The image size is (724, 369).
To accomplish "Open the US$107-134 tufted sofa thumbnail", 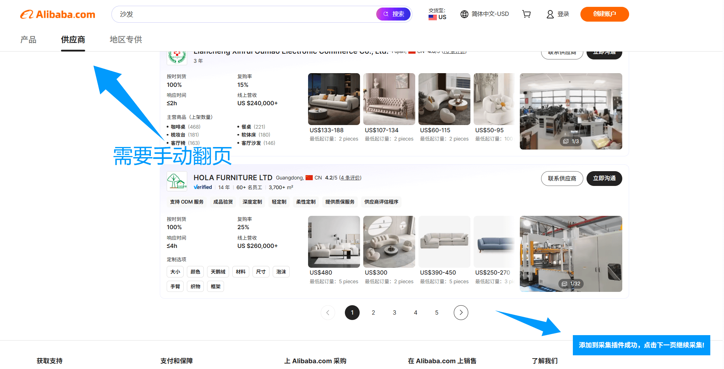I will 389,99.
